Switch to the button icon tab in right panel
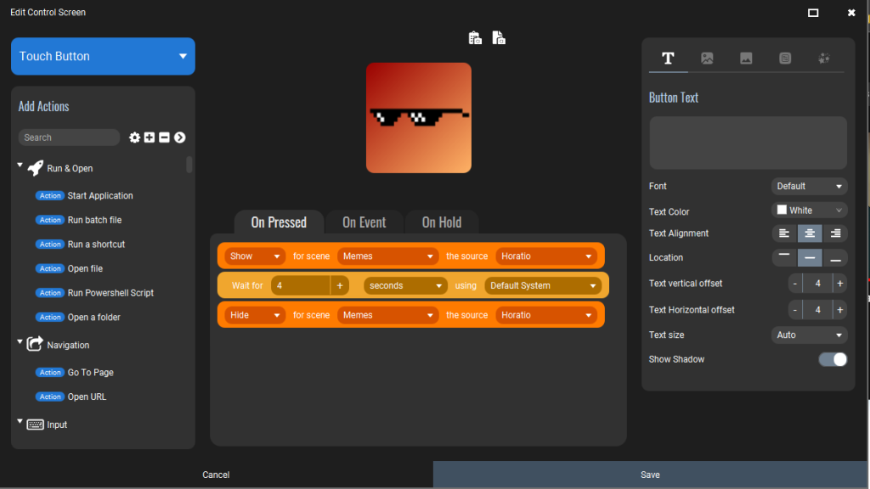Image resolution: width=870 pixels, height=489 pixels. [707, 58]
